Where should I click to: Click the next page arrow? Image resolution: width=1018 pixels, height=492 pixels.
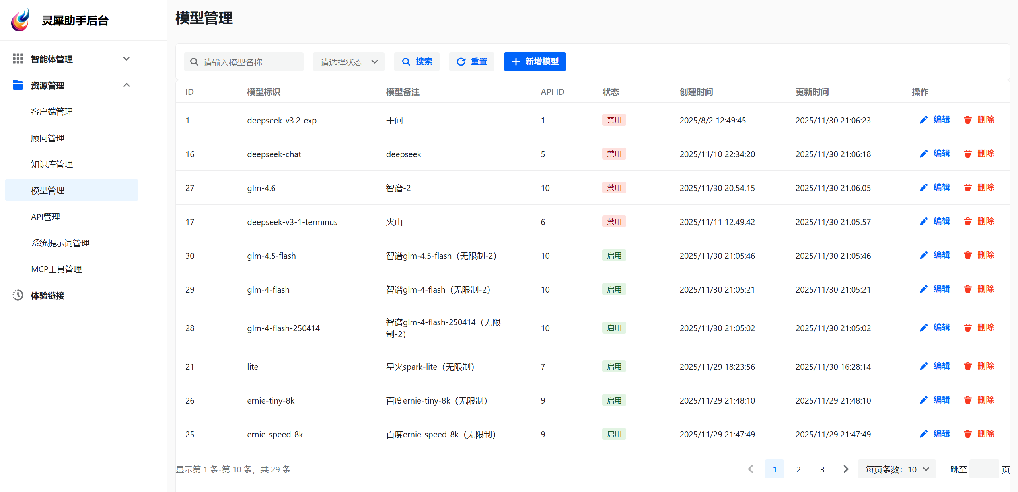[x=846, y=469]
